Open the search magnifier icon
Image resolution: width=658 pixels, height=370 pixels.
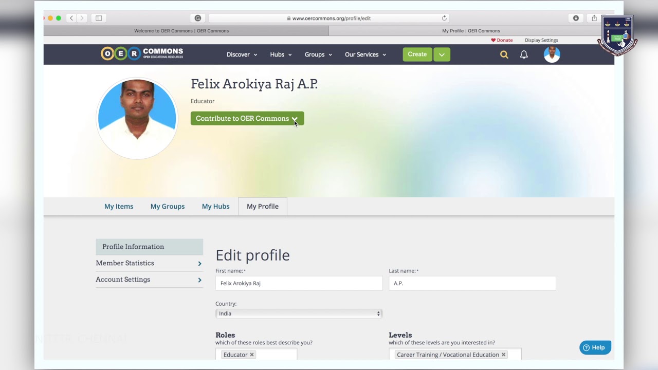pyautogui.click(x=504, y=54)
